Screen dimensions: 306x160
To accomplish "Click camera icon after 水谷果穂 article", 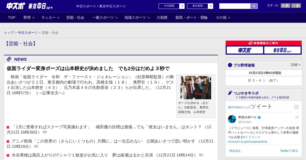I will pyautogui.click(x=201, y=155).
